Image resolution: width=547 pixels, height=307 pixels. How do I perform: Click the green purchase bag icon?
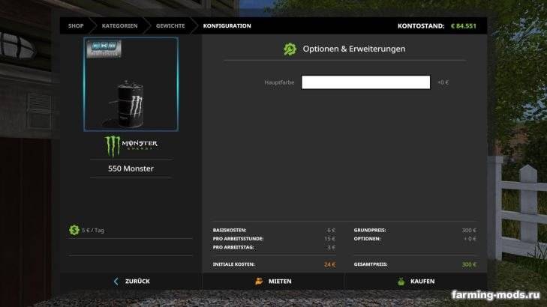click(x=401, y=282)
